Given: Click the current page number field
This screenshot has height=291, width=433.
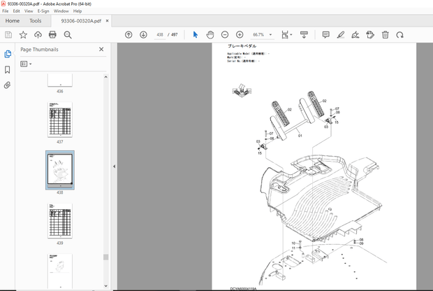Looking at the screenshot, I should (x=160, y=34).
